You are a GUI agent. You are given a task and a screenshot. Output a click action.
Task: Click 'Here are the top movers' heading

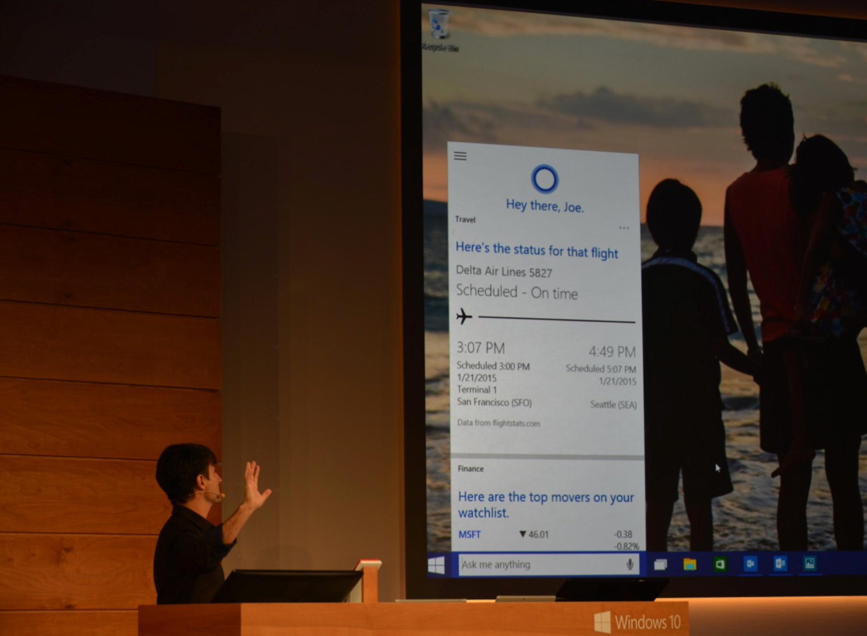coord(546,504)
